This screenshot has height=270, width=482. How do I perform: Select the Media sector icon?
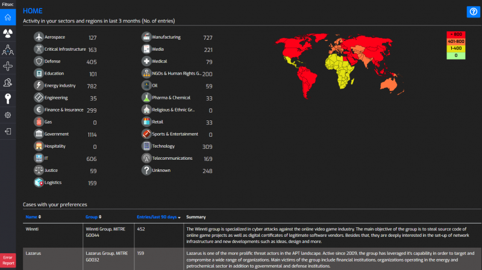coord(146,49)
